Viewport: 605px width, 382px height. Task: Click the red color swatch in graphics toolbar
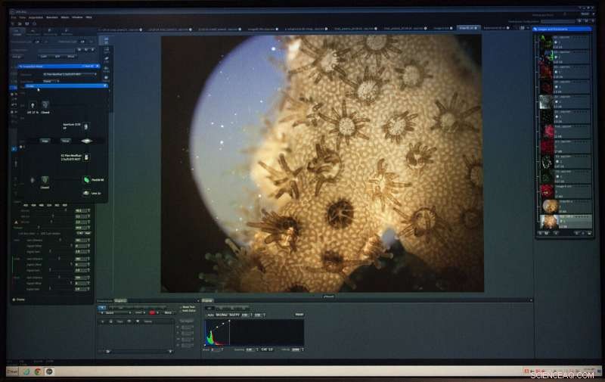pos(152,312)
